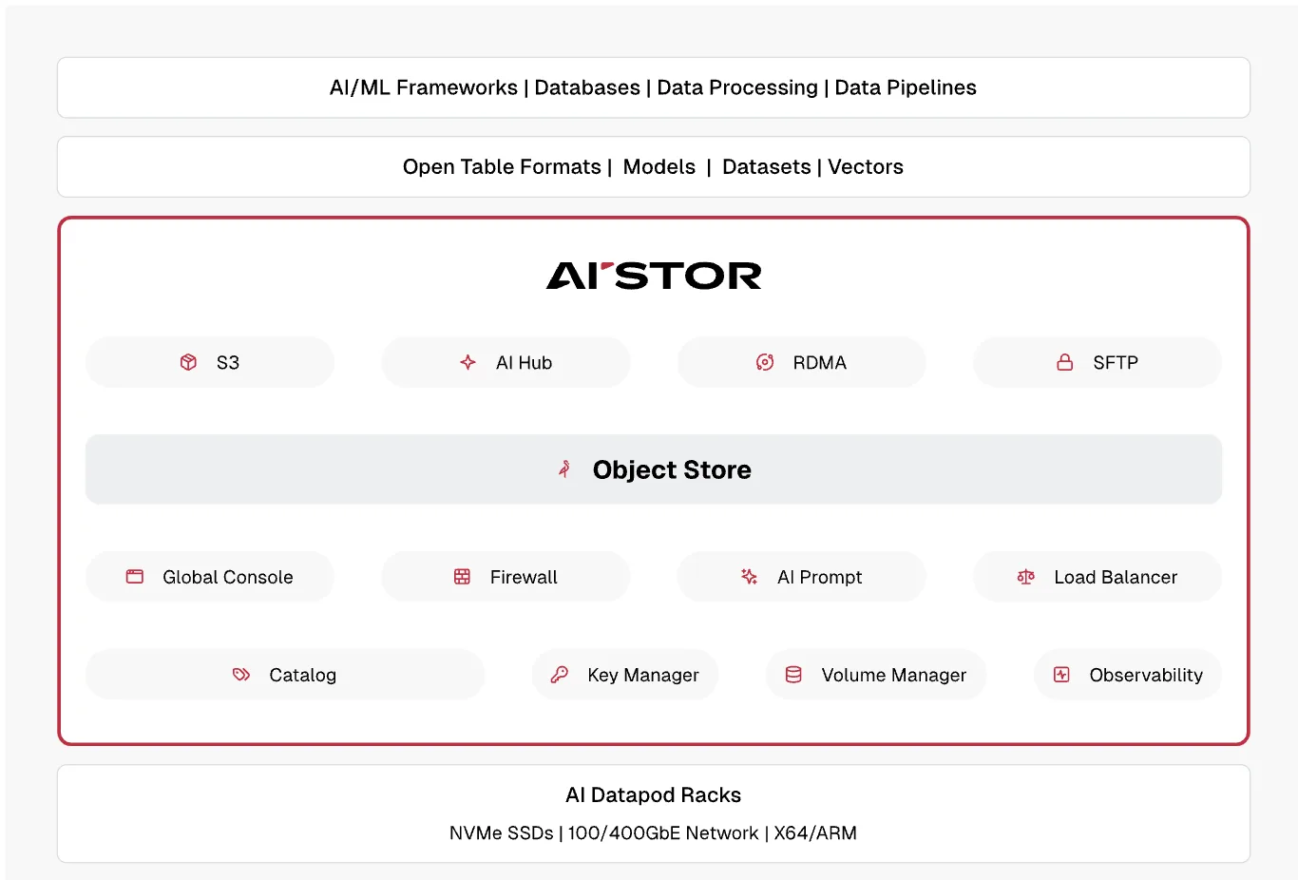
Task: Click the "Datasets" text
Action: pos(767,166)
